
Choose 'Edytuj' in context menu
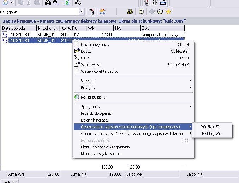pos(133,51)
